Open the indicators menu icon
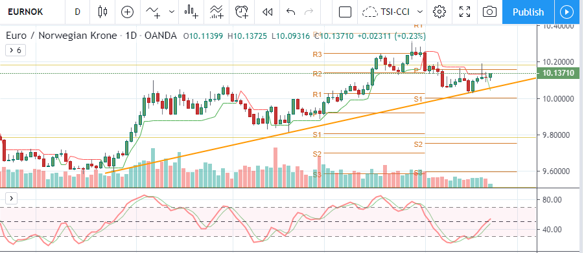 click(x=153, y=12)
